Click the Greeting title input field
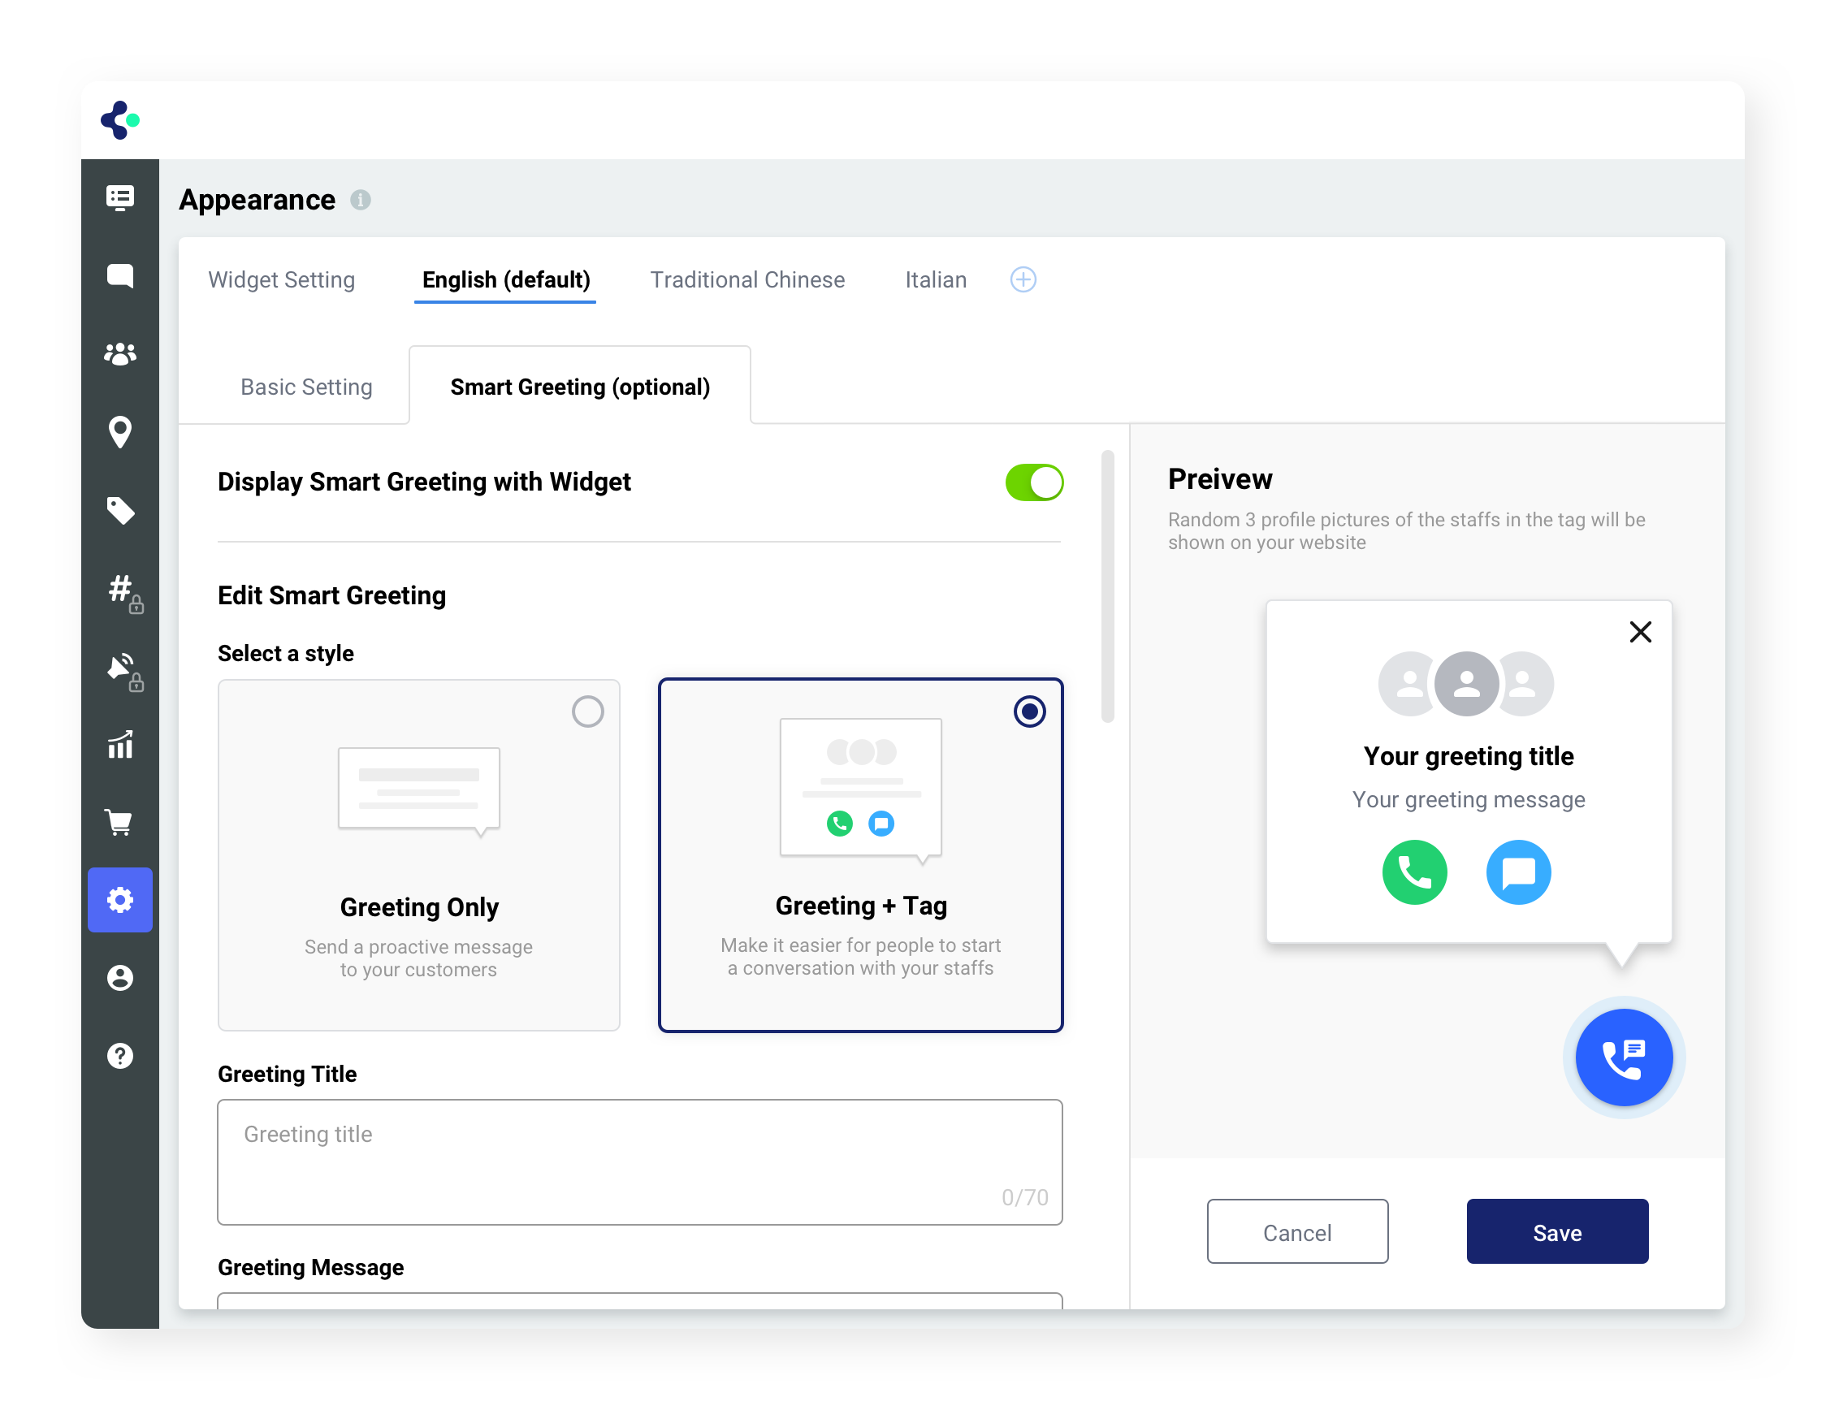Viewport: 1826px width, 1410px height. point(638,1161)
